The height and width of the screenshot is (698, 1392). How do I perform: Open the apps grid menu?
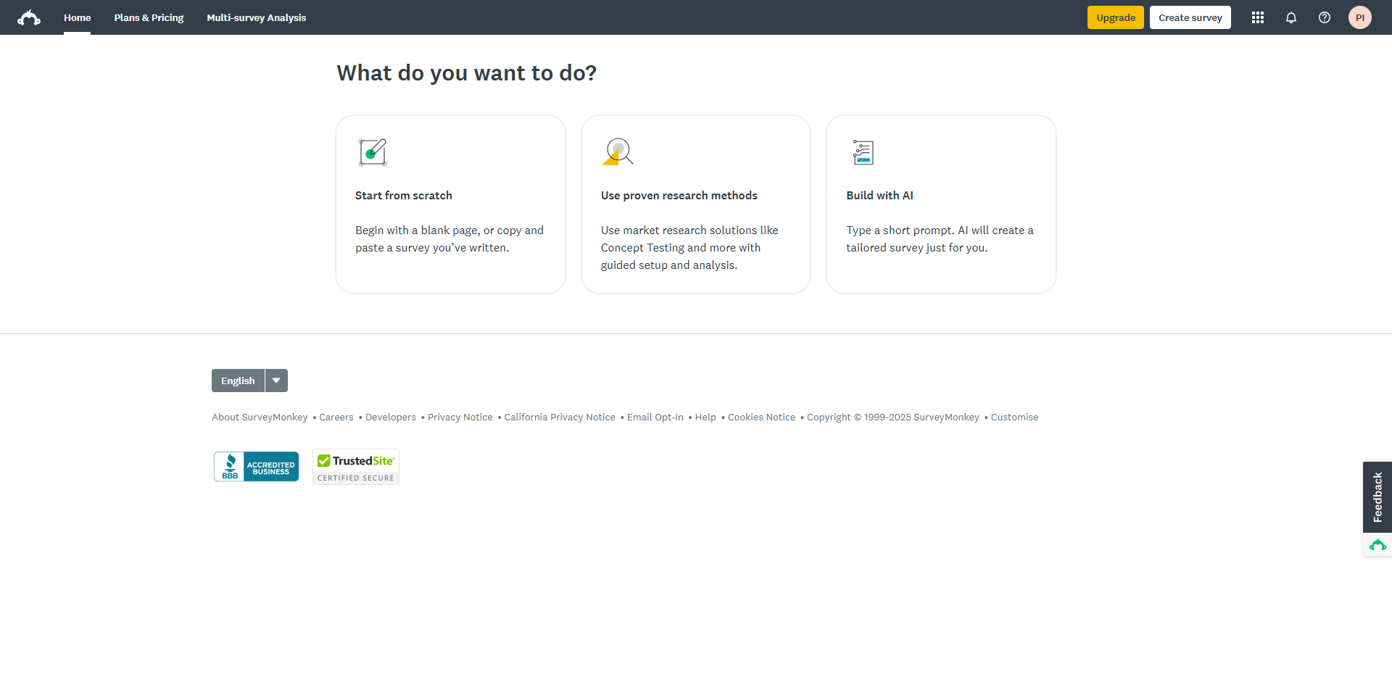[1257, 17]
